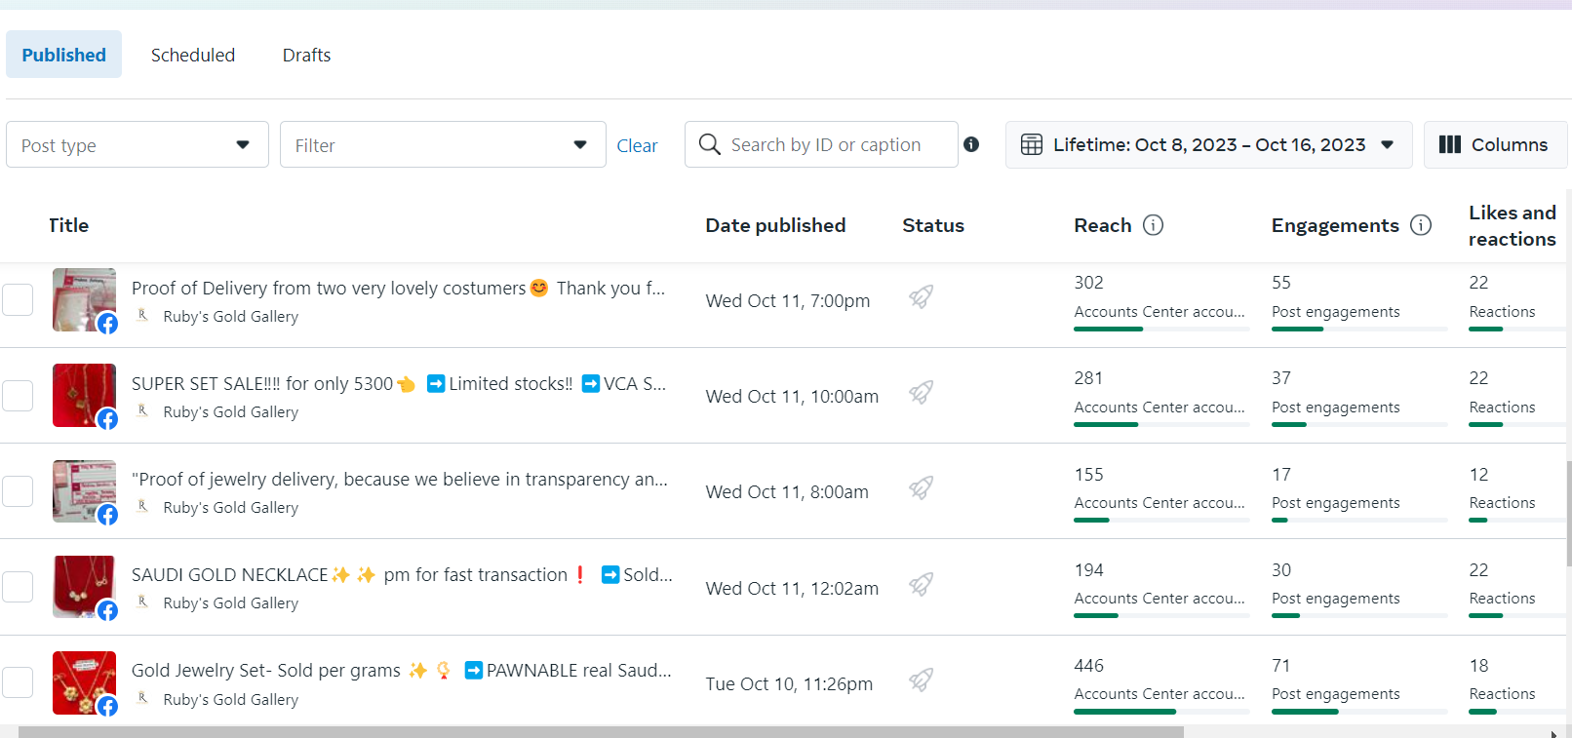Click the search info icon
The width and height of the screenshot is (1572, 738).
(x=971, y=144)
